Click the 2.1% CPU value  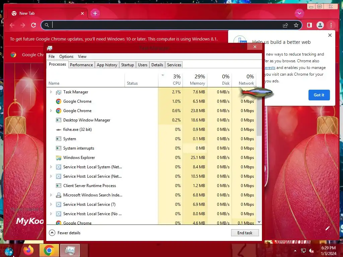[x=176, y=92]
